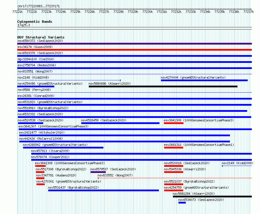Click the Cytogenetic Bands track title

(35, 22)
